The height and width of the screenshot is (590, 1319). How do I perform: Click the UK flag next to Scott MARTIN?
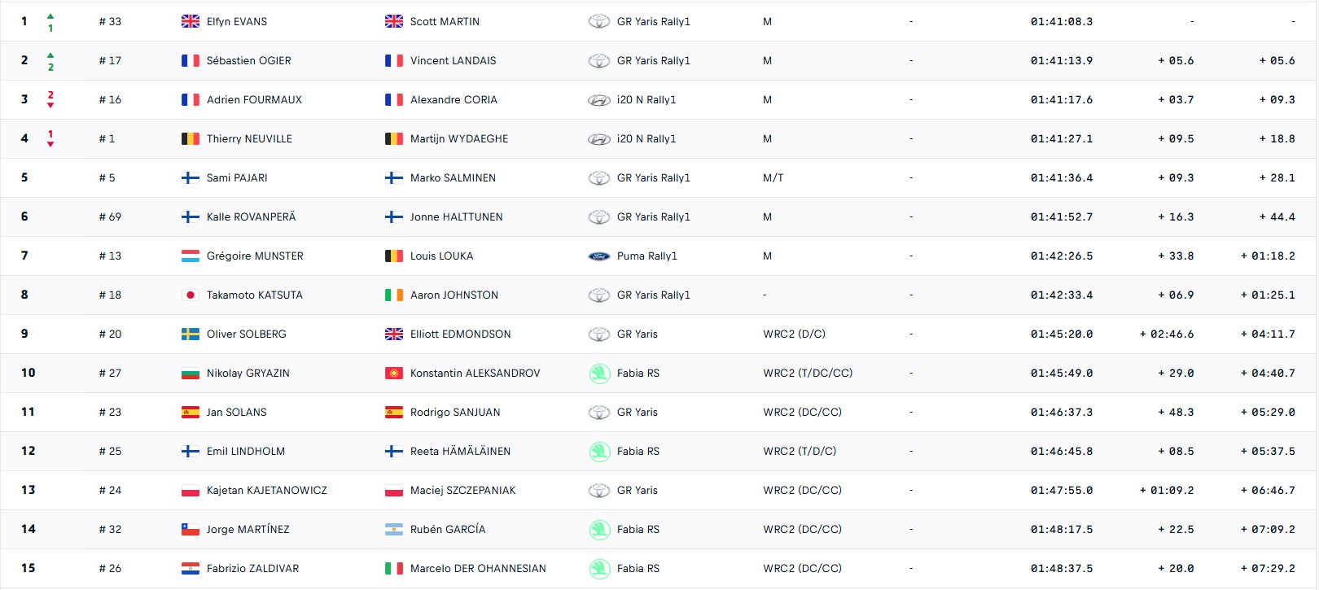[x=394, y=22]
